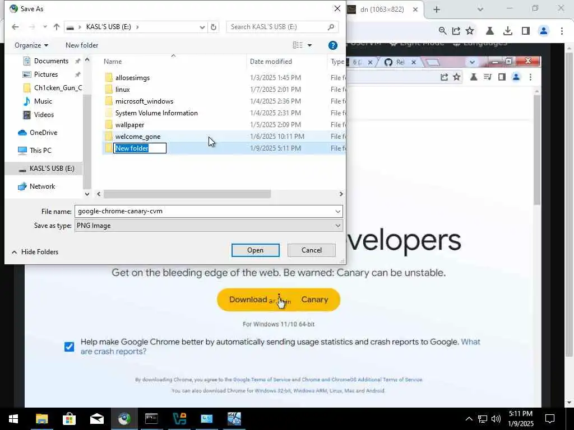Select the allosesimgs folder
Image resolution: width=574 pixels, height=430 pixels.
[132, 77]
